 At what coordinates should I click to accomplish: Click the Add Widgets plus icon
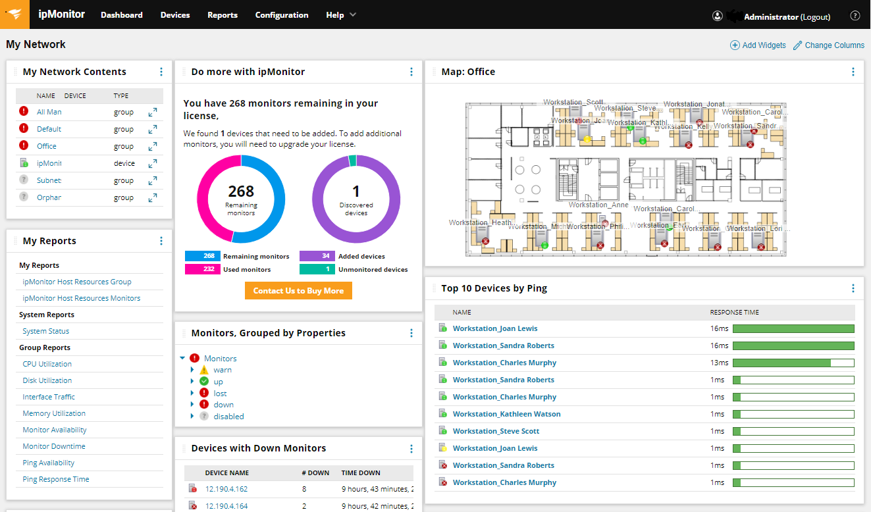pos(735,45)
